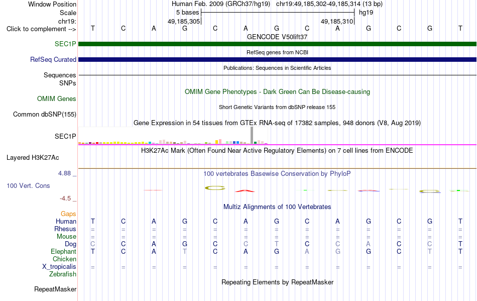Viewport: 477px width, 301px height.
Task: Open Publications: Sequences in Scientific Articles title
Action: (x=277, y=68)
